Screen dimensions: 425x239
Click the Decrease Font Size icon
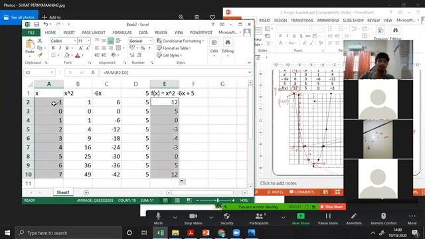[x=88, y=48]
